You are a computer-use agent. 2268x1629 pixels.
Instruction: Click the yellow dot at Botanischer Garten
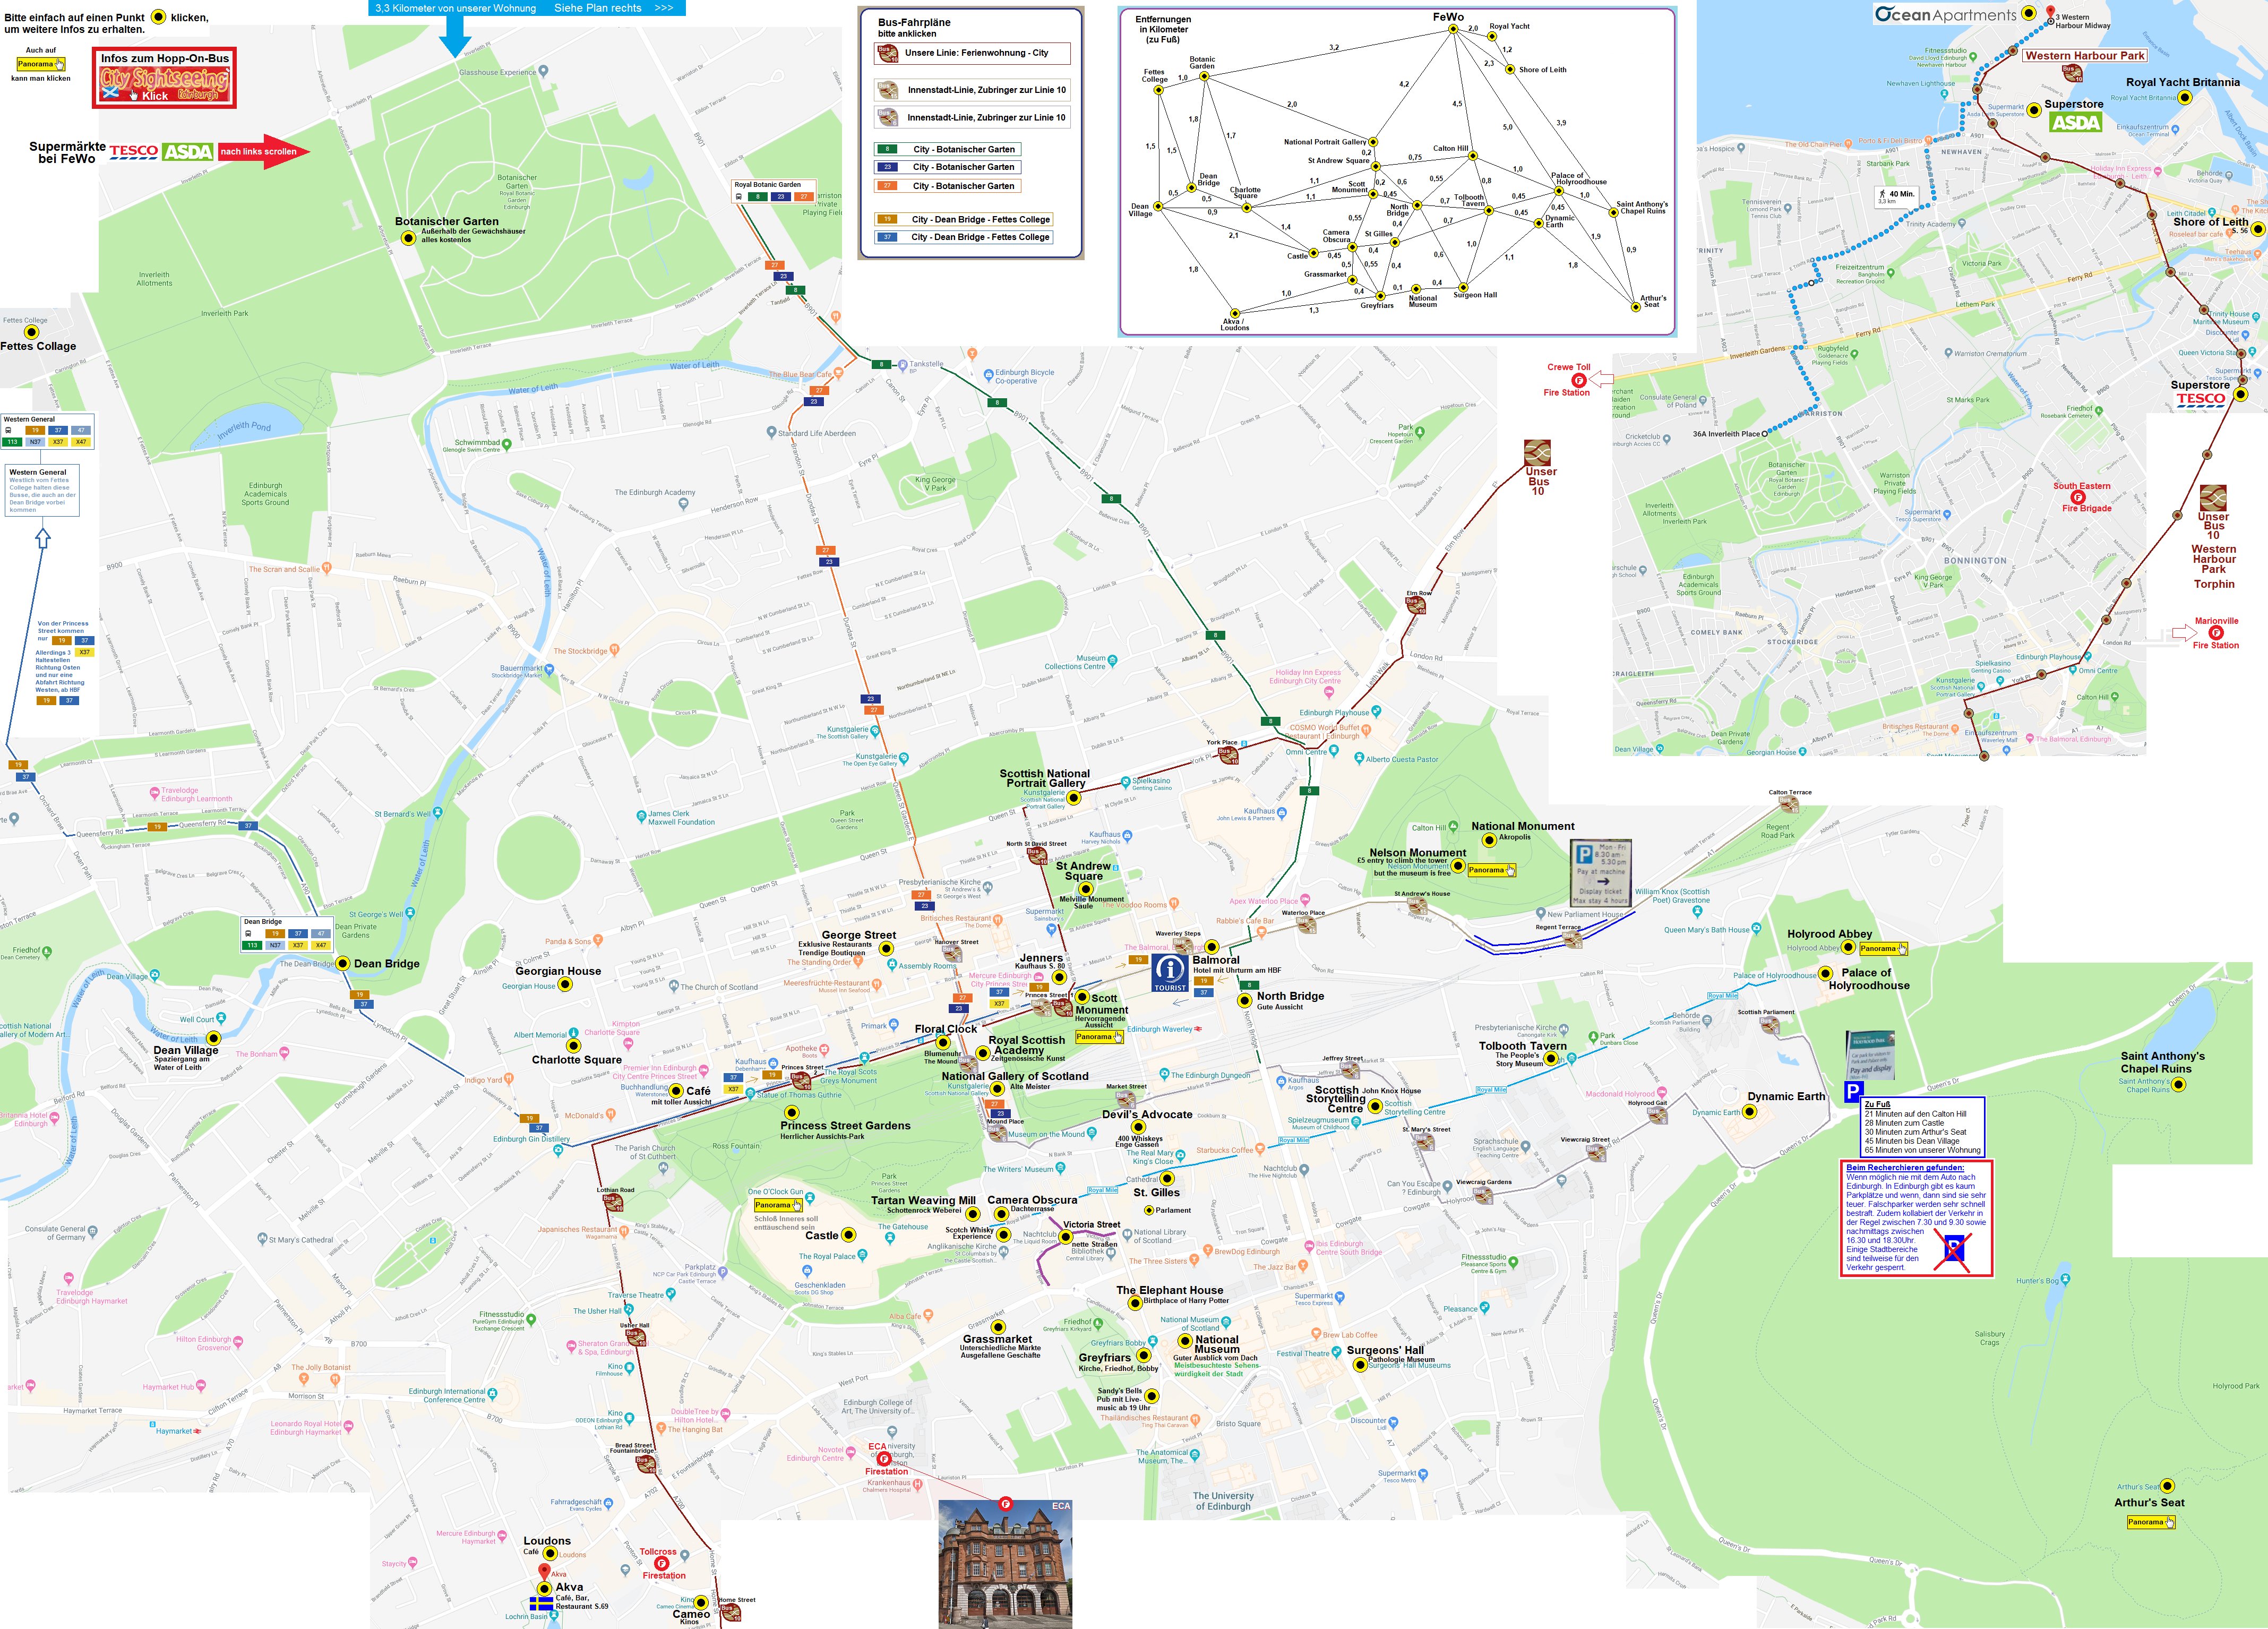408,238
